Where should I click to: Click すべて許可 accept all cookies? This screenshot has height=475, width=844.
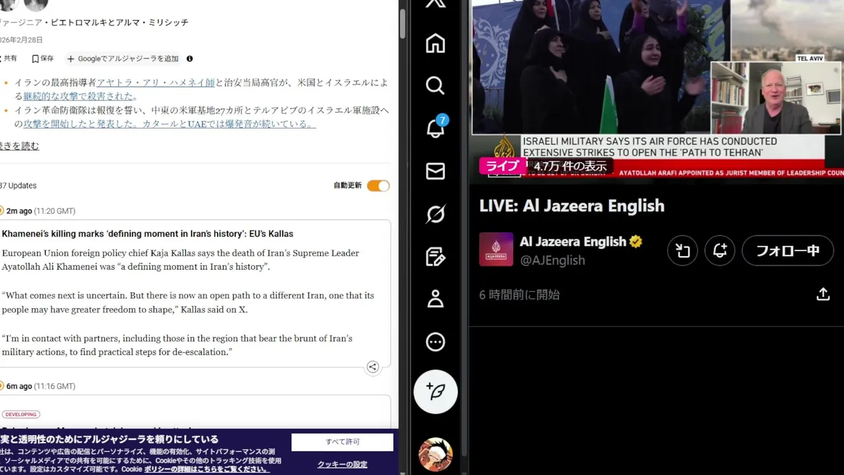pyautogui.click(x=342, y=442)
